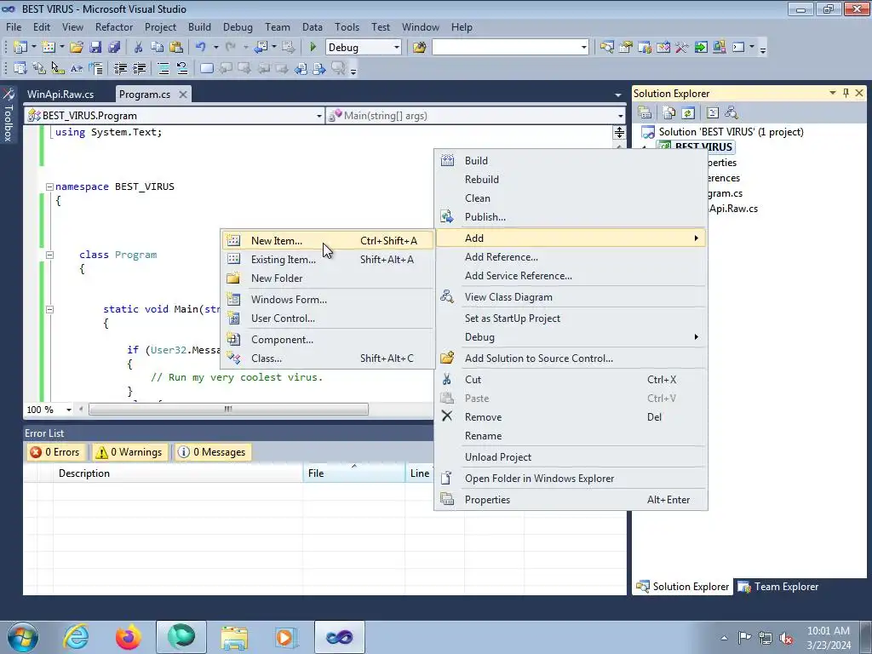
Task: Click the editor horizontal scrollbar thumb
Action: [x=228, y=410]
